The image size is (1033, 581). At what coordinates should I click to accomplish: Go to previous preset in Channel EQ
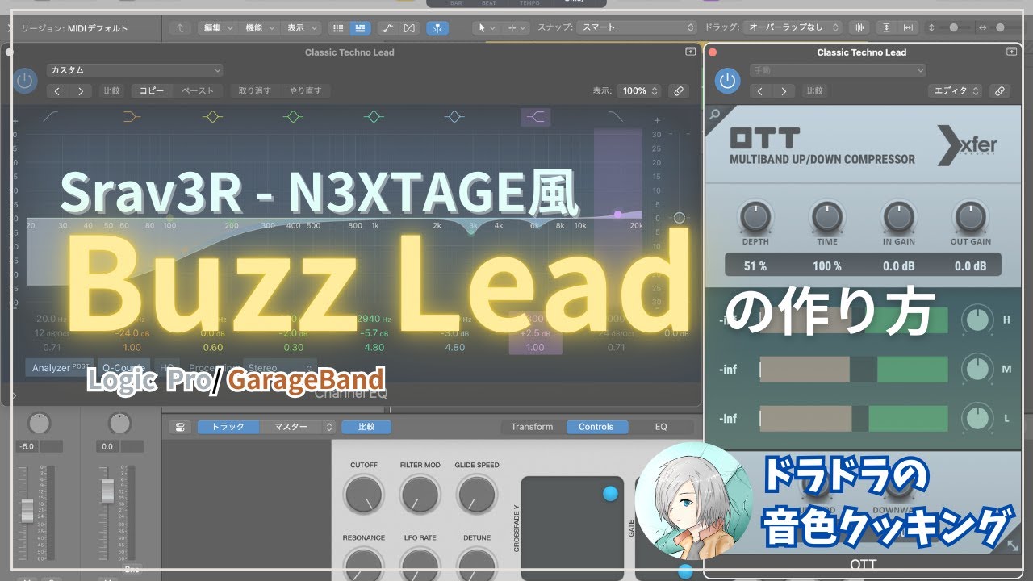[x=56, y=91]
